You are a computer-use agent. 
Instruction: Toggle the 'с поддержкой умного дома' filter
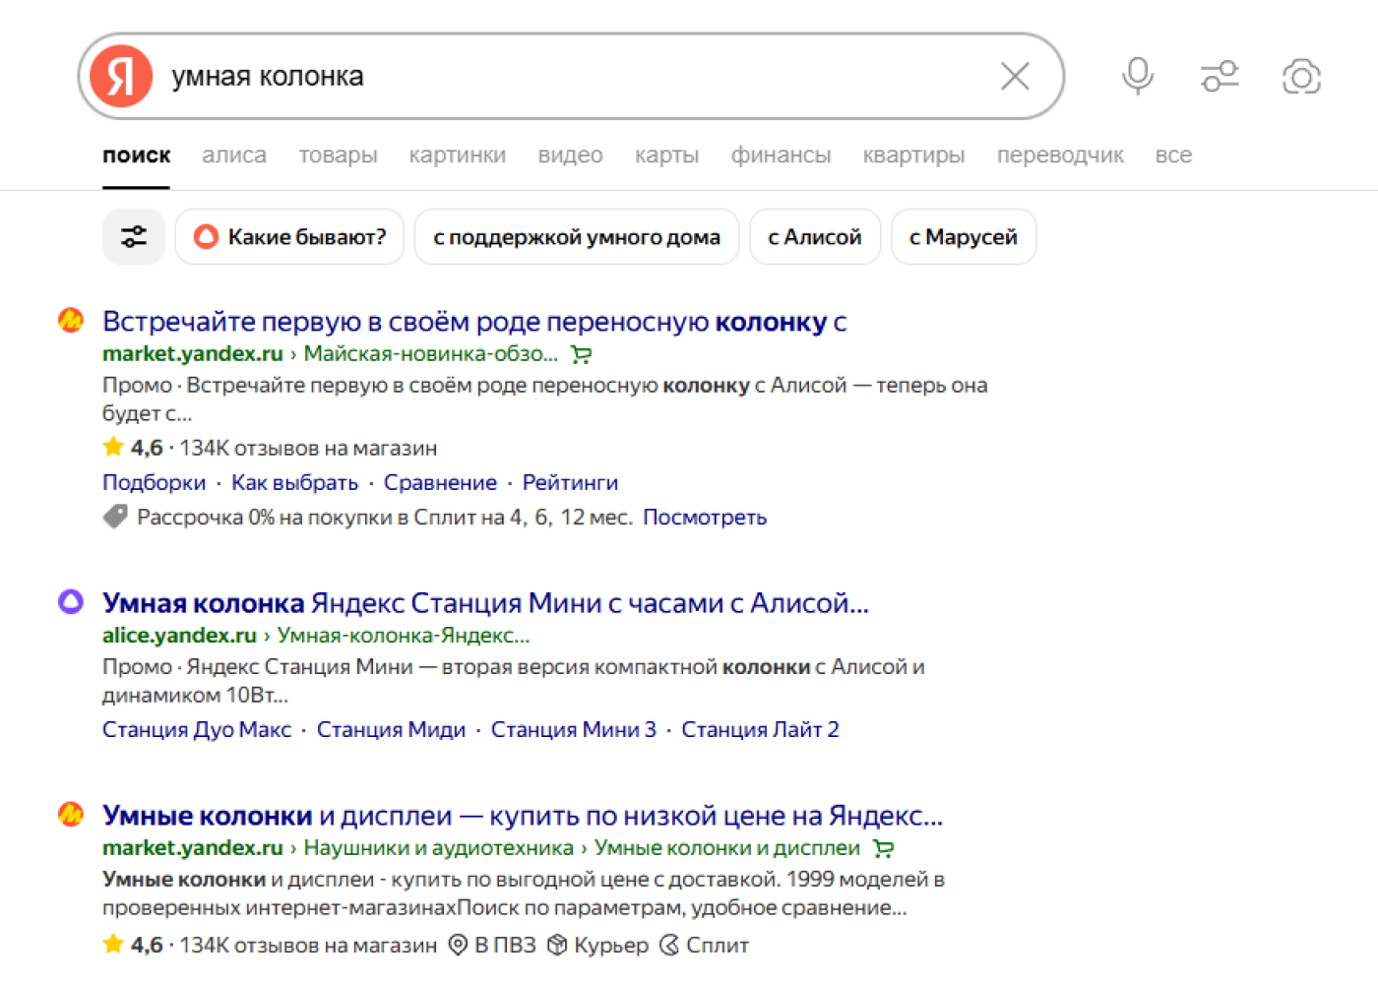point(576,236)
